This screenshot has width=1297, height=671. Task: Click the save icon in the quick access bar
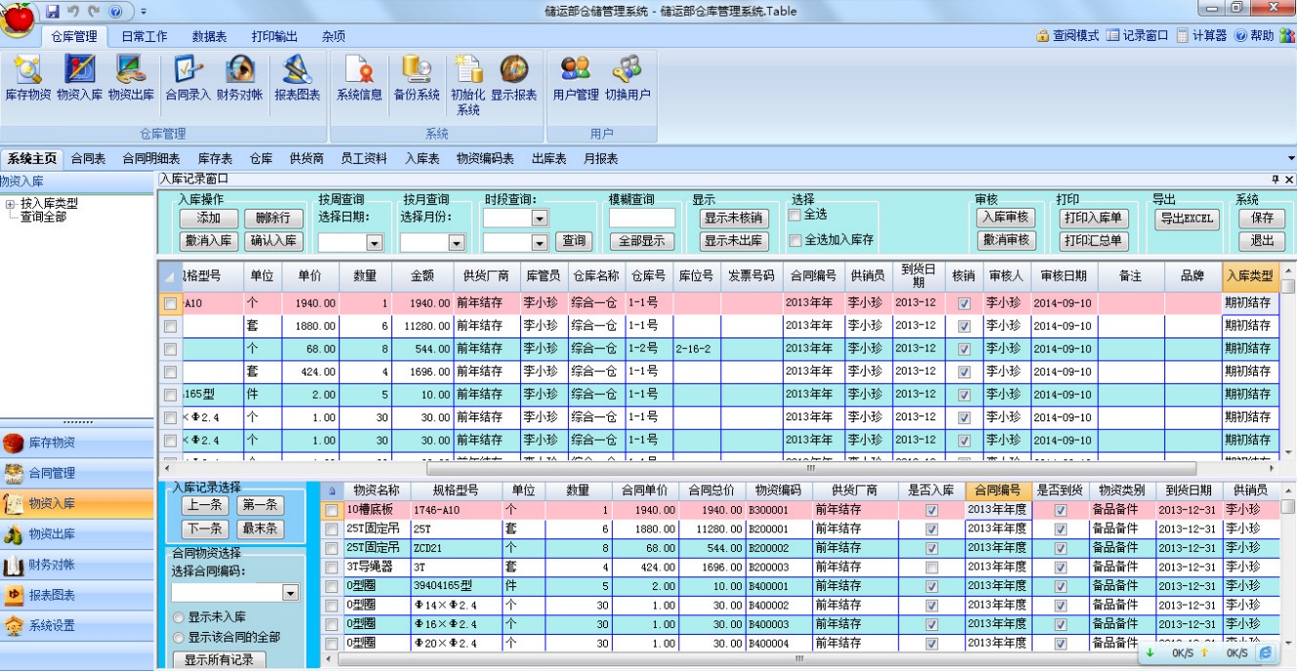click(53, 11)
